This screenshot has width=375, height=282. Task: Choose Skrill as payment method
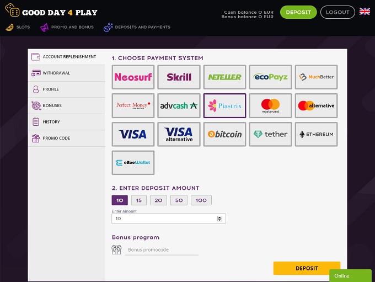point(179,77)
